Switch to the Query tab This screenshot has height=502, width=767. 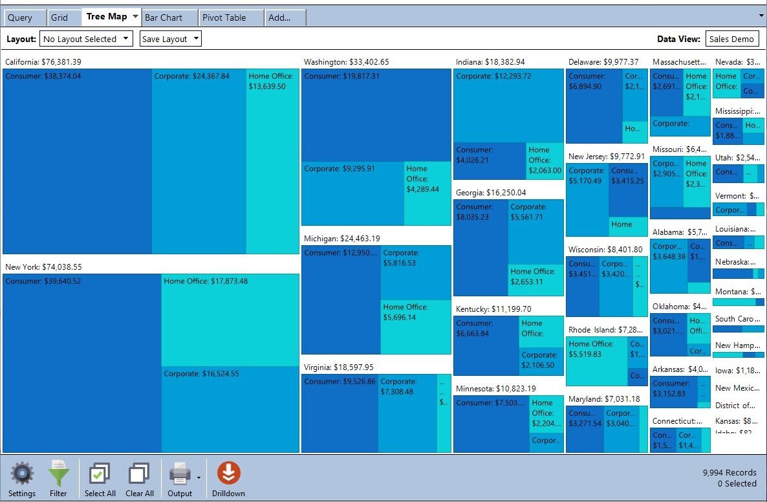point(20,17)
